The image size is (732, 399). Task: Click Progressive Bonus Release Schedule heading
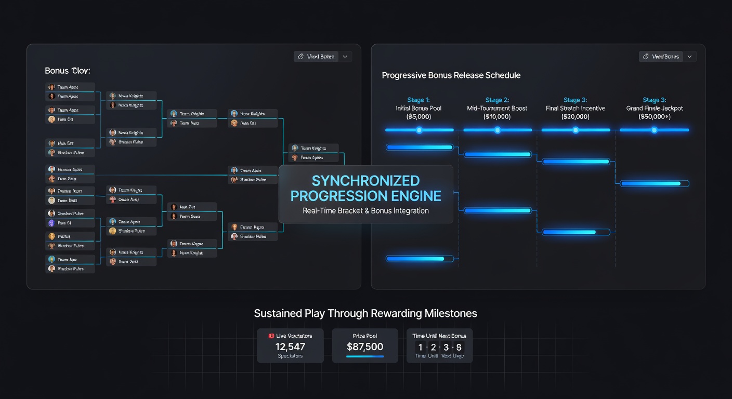[451, 75]
